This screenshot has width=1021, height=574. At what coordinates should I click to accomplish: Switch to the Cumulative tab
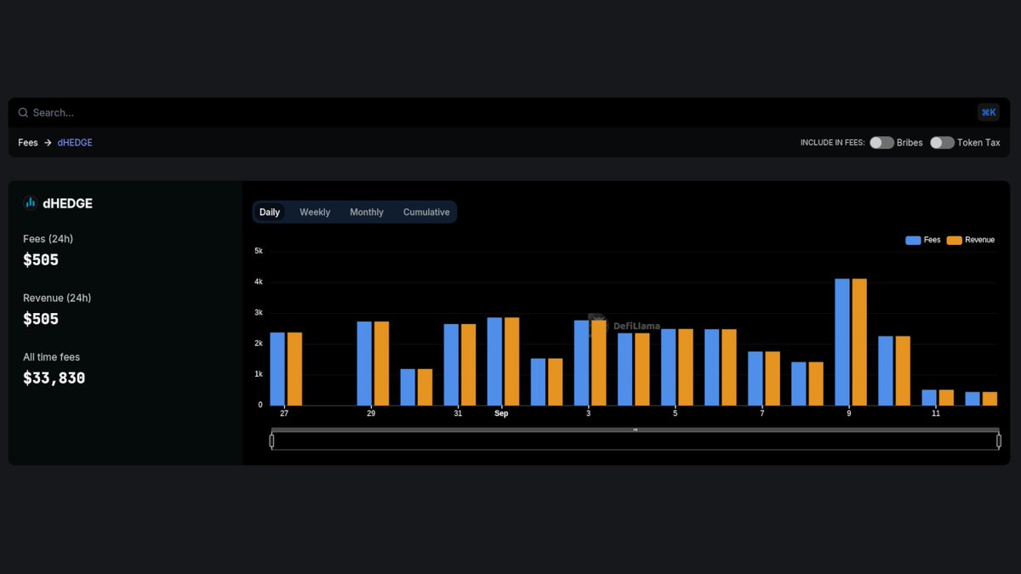click(426, 213)
